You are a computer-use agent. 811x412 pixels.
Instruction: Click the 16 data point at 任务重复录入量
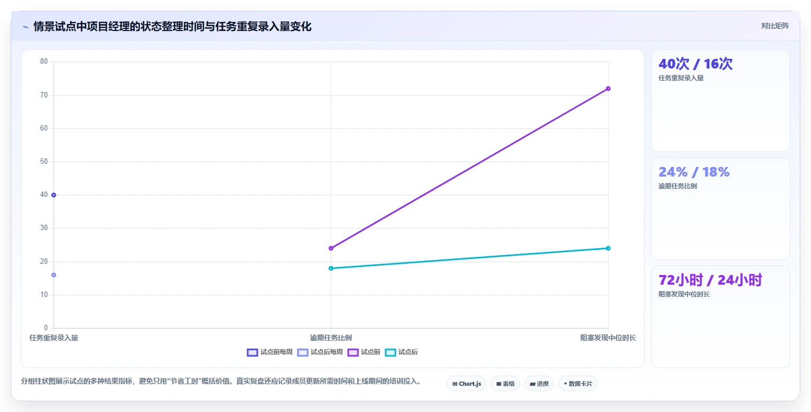[x=53, y=275]
